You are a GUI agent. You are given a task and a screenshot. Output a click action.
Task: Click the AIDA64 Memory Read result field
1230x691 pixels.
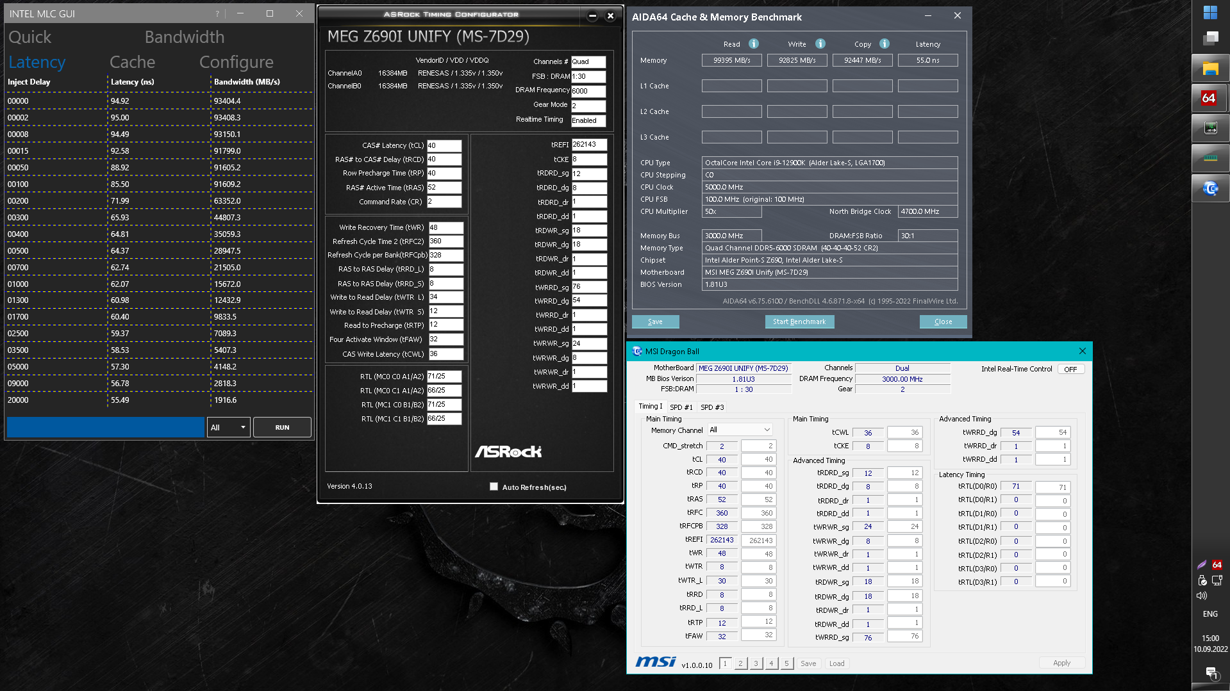(732, 60)
